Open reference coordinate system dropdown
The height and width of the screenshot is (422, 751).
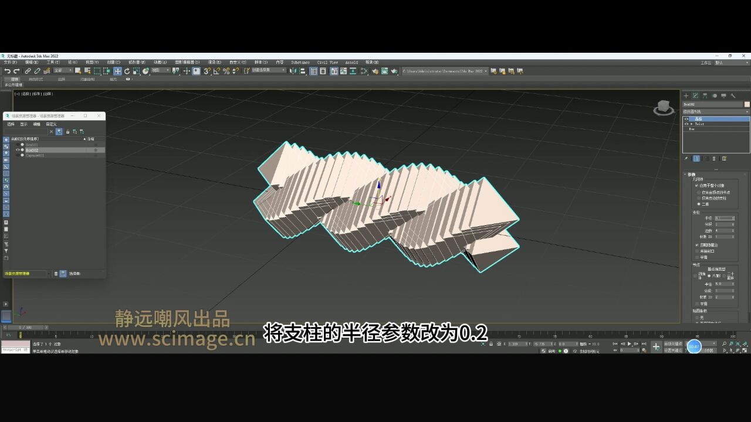pyautogui.click(x=160, y=71)
